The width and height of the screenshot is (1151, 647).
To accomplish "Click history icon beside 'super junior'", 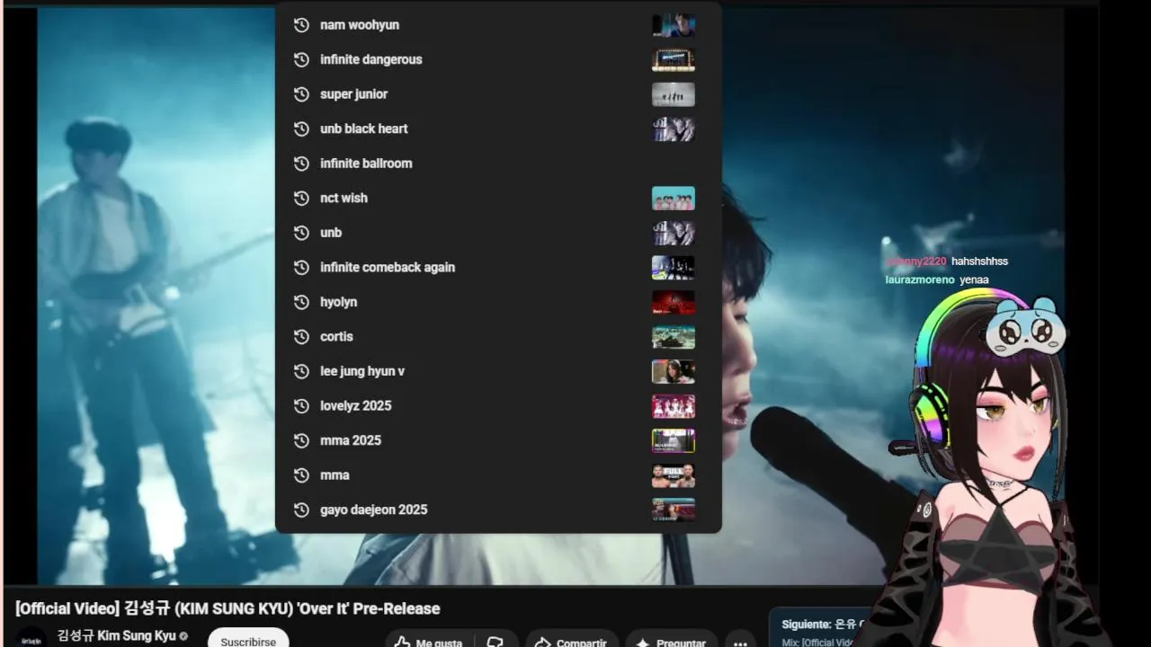I will pyautogui.click(x=301, y=94).
